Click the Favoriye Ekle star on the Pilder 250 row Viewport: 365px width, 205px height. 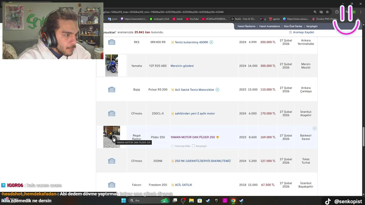tap(172, 146)
